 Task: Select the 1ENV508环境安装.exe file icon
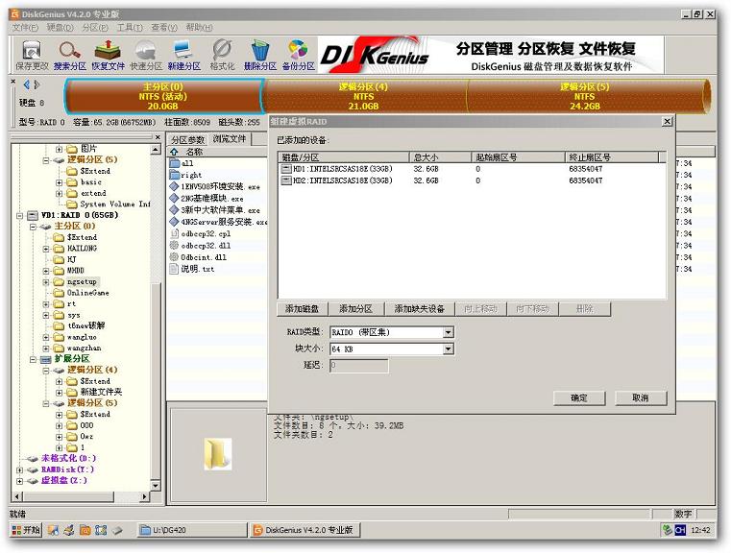(x=175, y=186)
